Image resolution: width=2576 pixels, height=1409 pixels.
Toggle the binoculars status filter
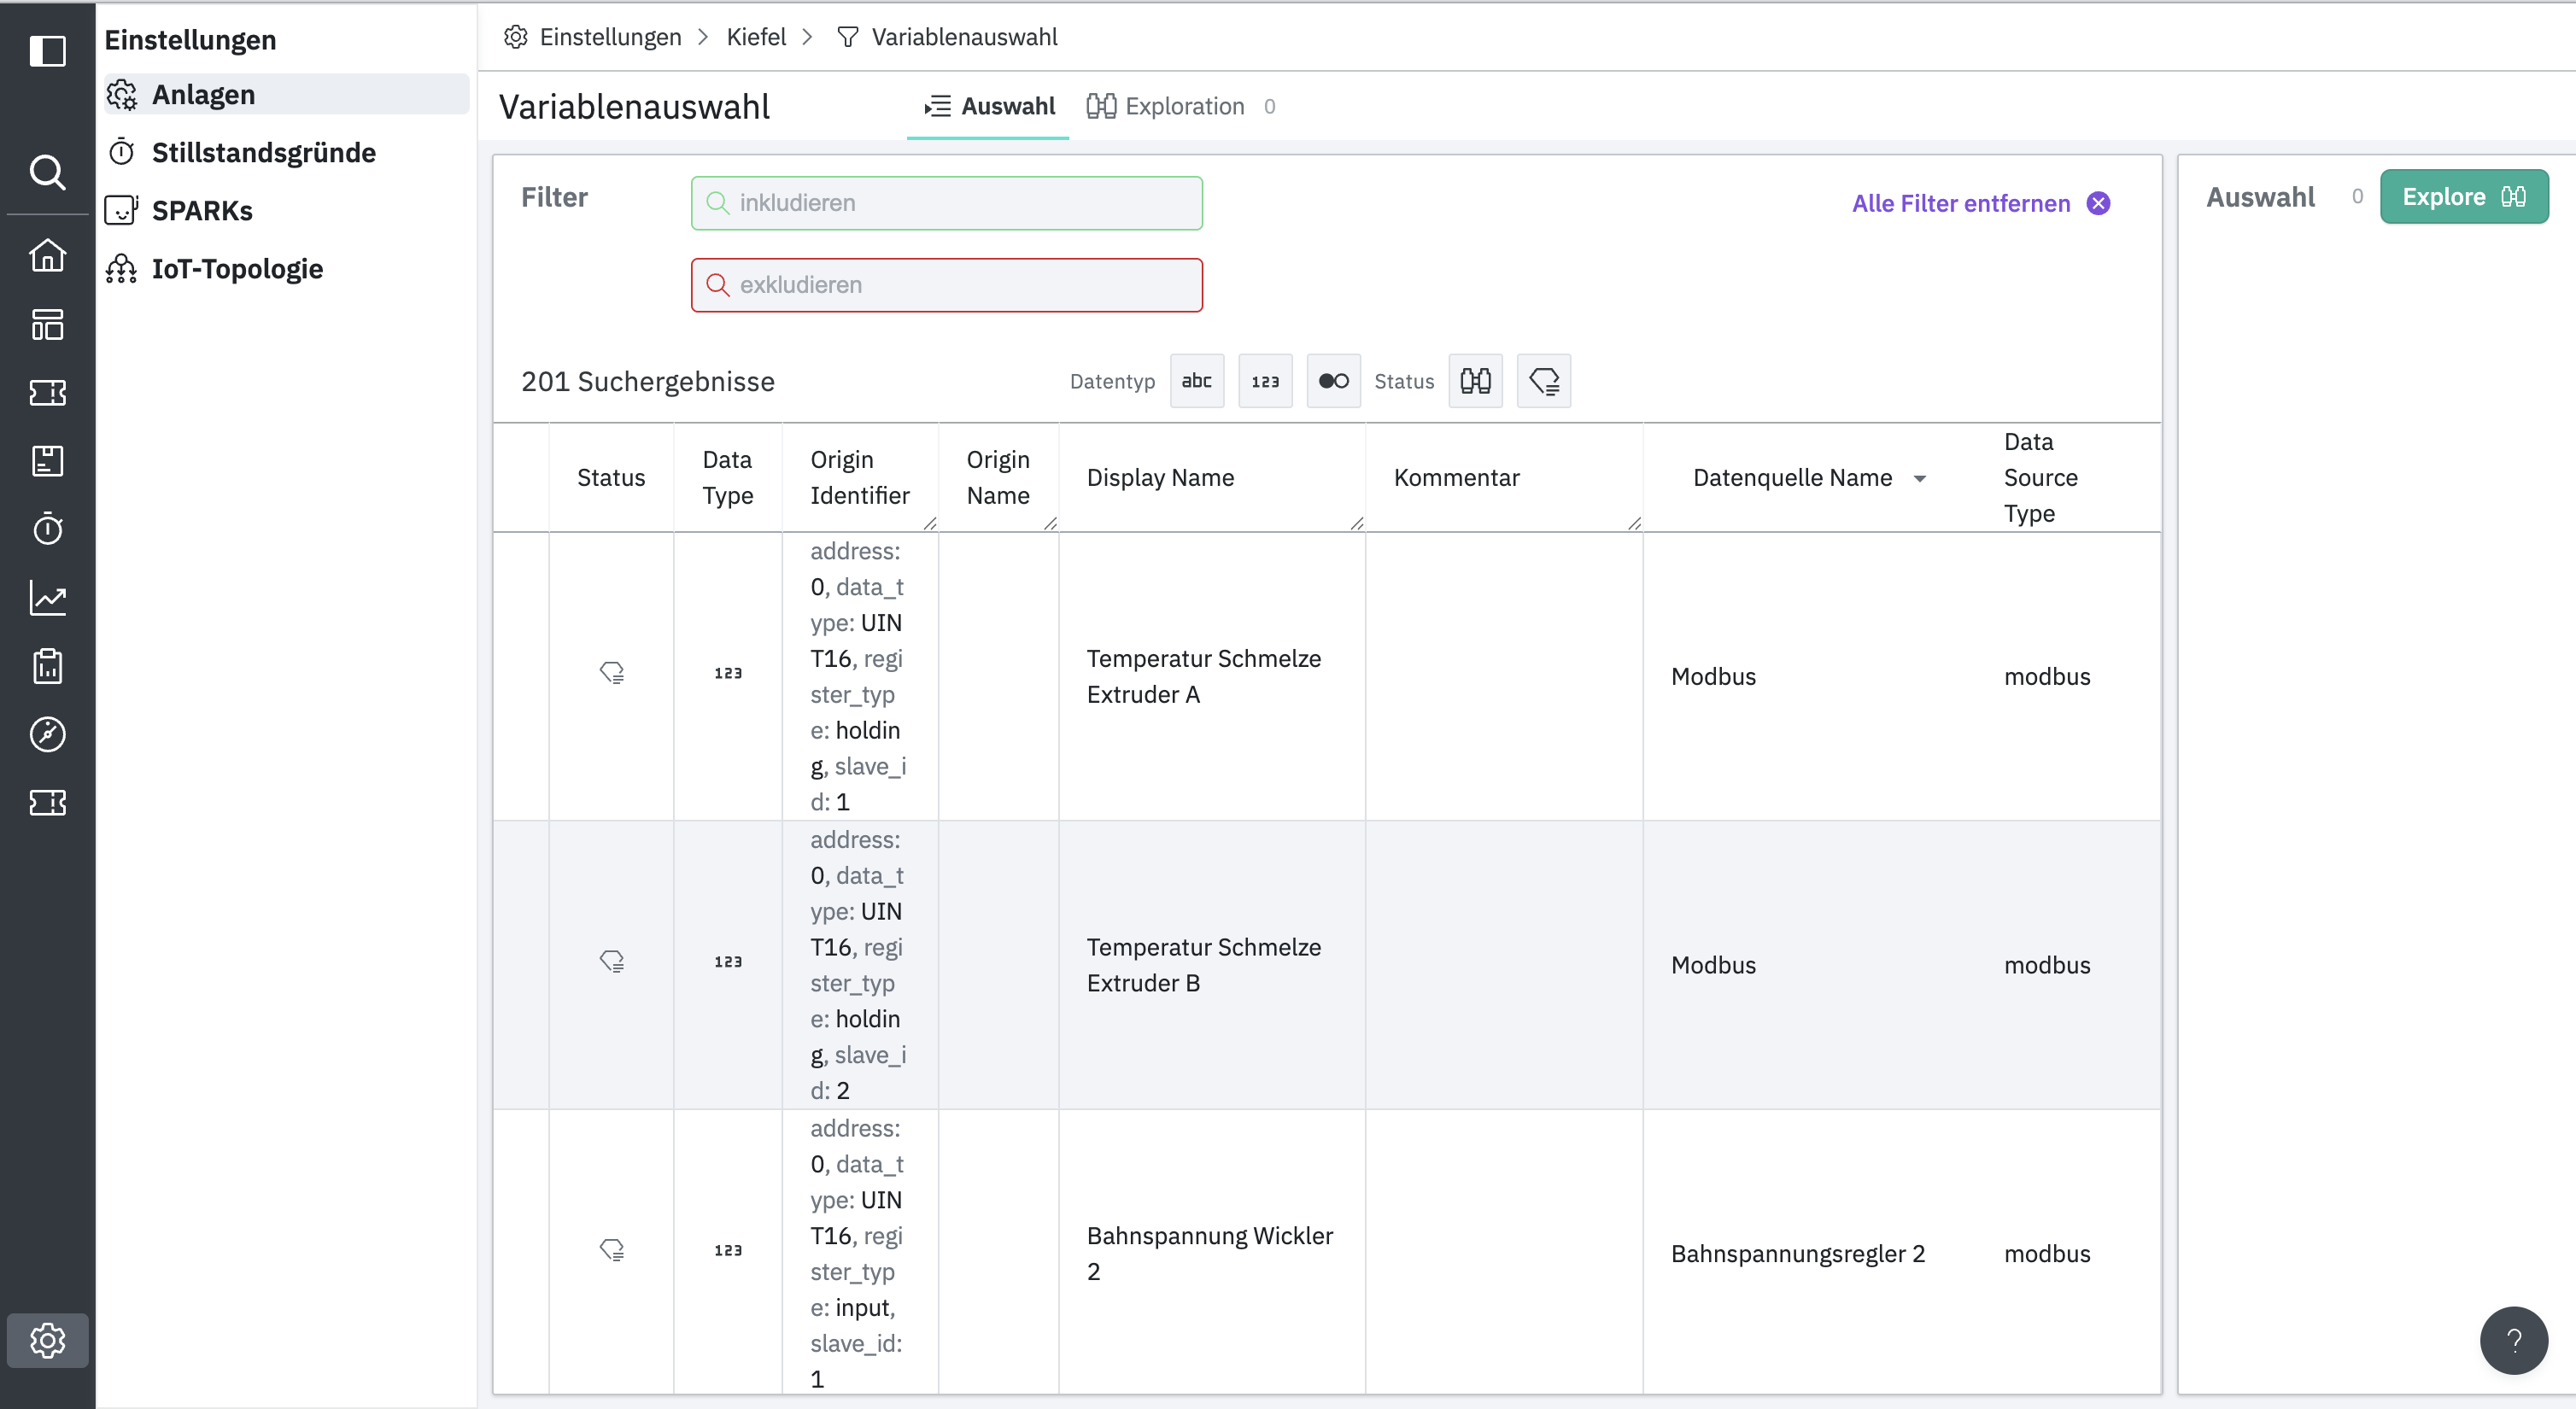(1474, 381)
